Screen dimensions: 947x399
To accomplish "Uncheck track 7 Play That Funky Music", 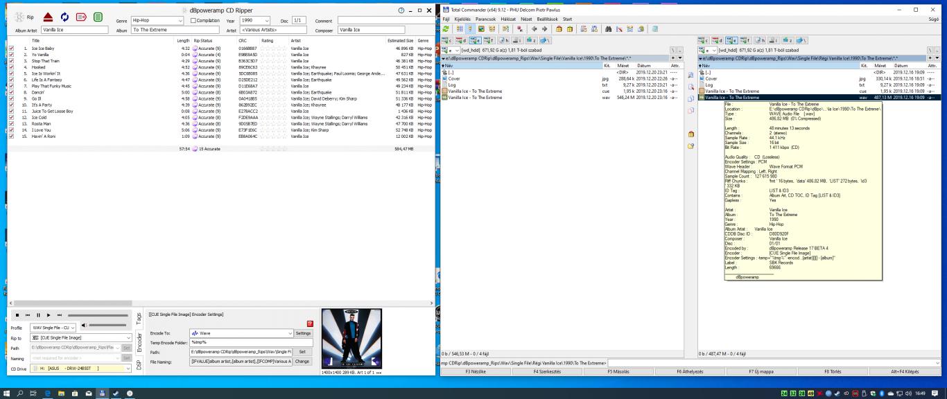I will [x=11, y=86].
